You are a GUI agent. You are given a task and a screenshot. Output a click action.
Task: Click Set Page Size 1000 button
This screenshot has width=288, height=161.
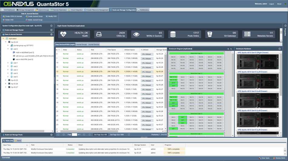(117, 135)
